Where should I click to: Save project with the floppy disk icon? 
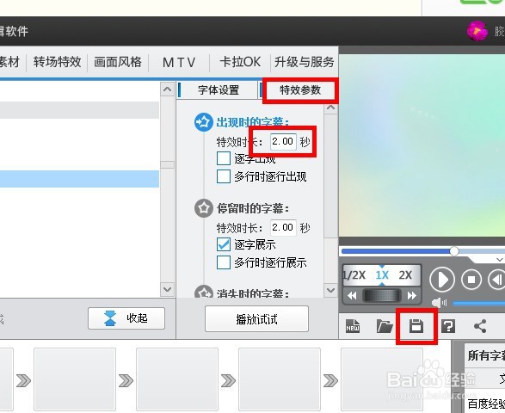pos(416,326)
